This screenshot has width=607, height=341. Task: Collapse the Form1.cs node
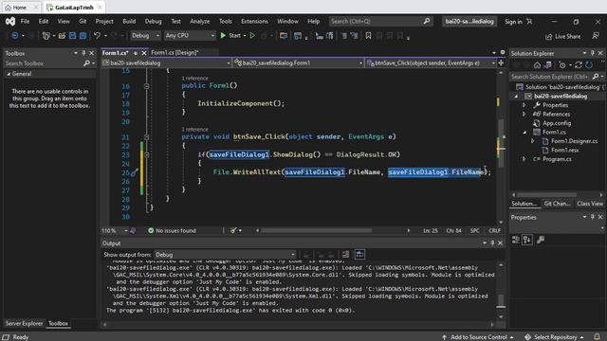[x=524, y=133]
